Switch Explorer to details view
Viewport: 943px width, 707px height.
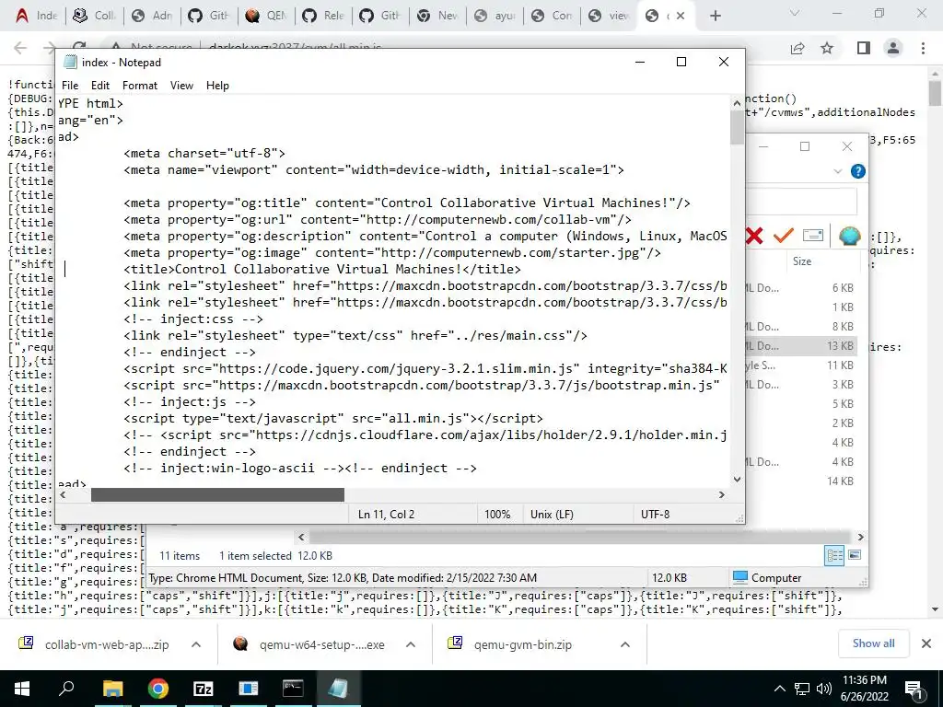(834, 555)
